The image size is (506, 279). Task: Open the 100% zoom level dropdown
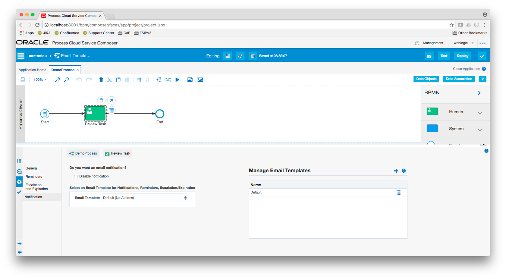point(40,80)
